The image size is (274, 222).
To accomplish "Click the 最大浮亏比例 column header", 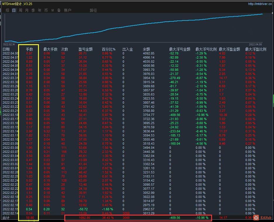I will (206, 49).
